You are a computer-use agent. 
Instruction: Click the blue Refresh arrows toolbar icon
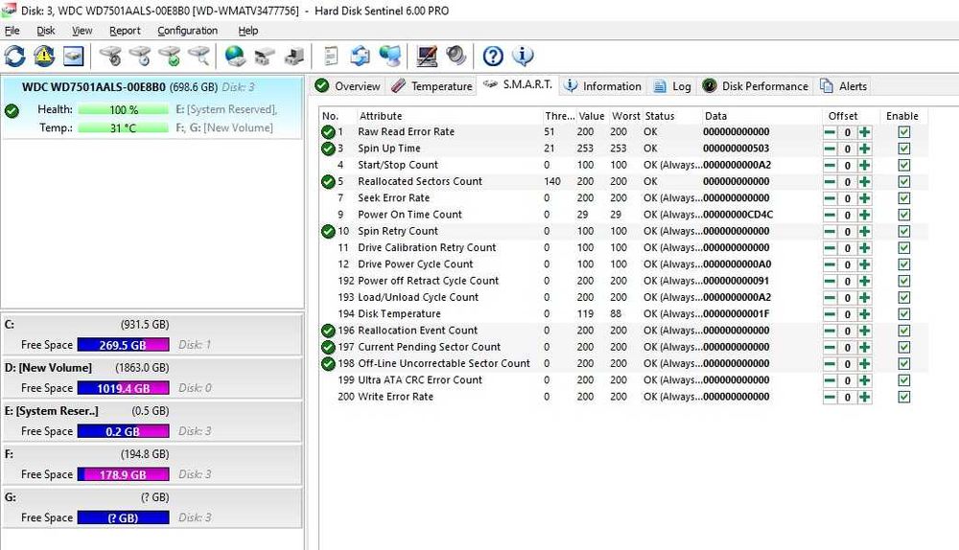14,57
